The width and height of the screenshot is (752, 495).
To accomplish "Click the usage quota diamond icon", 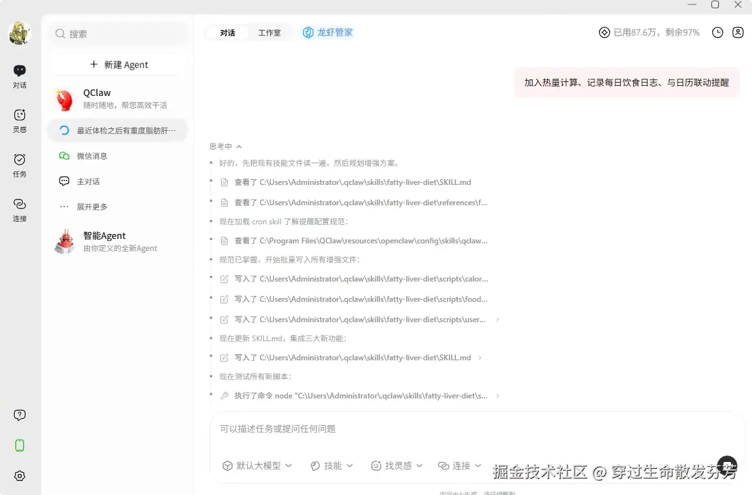I will click(x=605, y=32).
